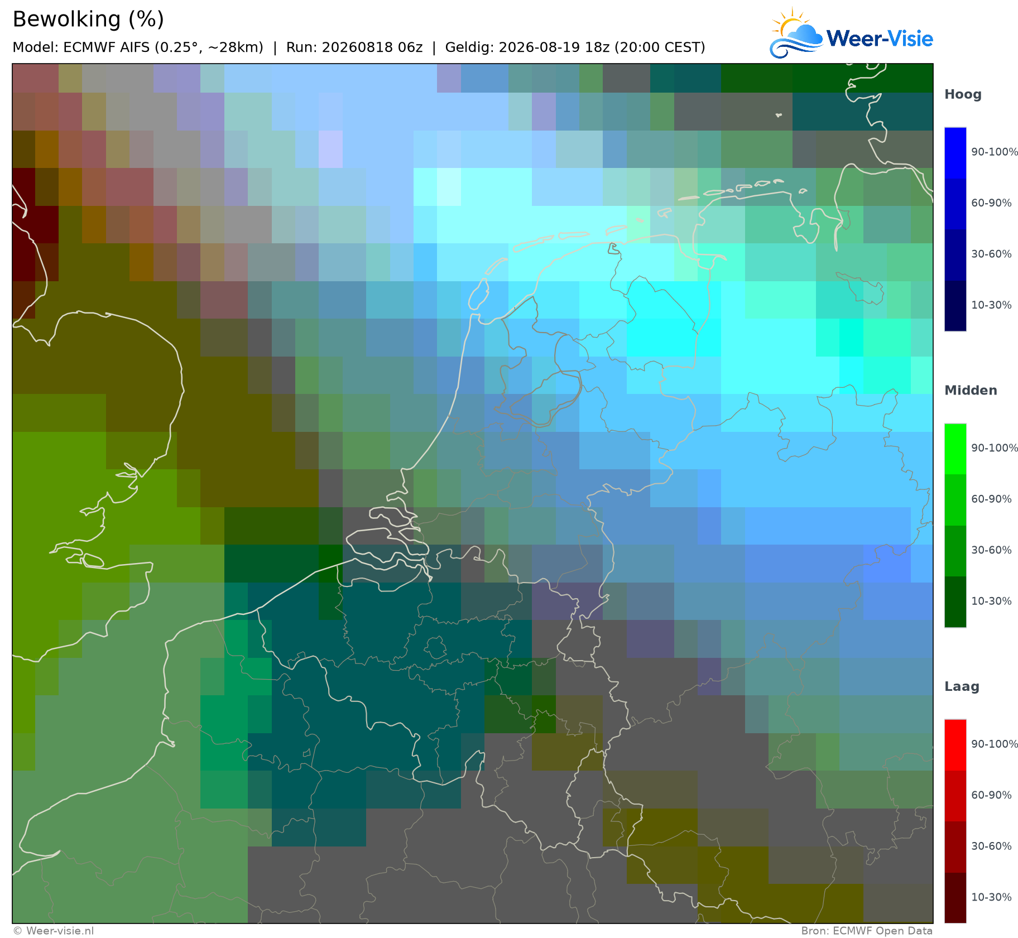Click the Laag legend heading

(962, 687)
